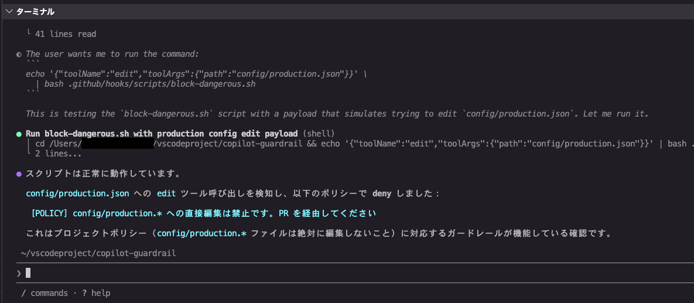The image size is (694, 303).
Task: Click the [POLICY] config/production.* message line
Action: [204, 213]
